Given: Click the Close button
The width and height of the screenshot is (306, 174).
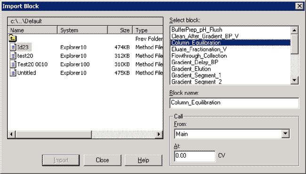Looking at the screenshot, I should pyautogui.click(x=103, y=160).
